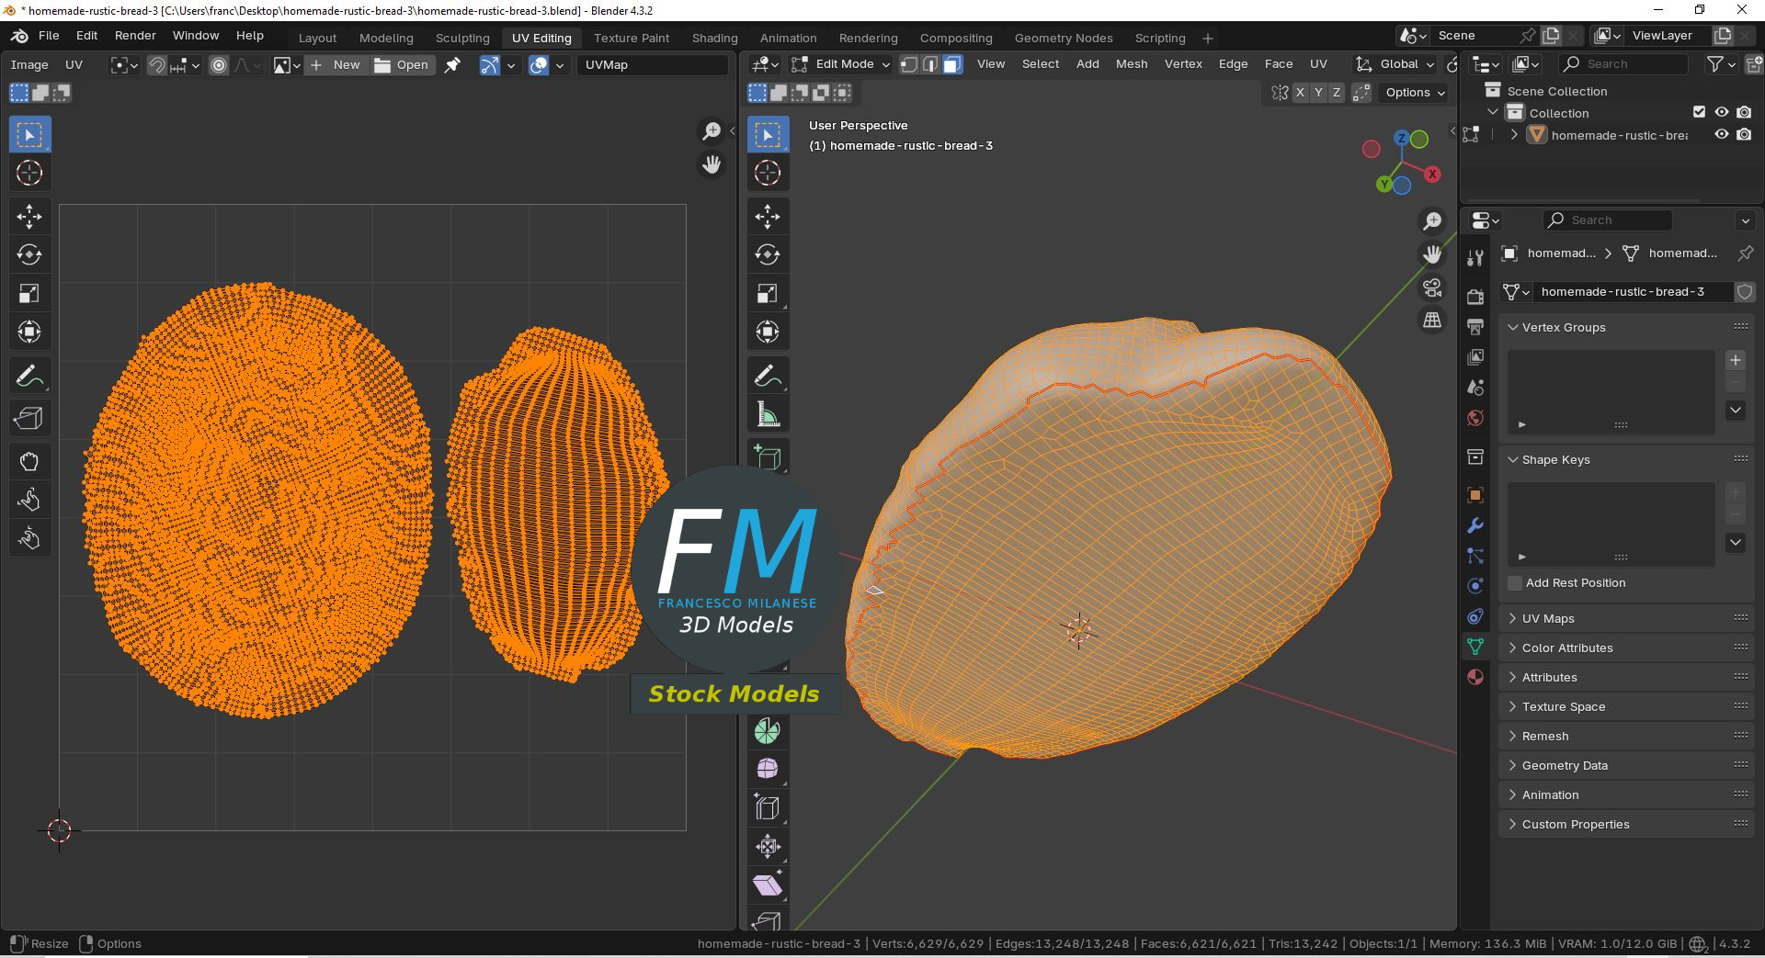This screenshot has width=1765, height=958.
Task: Open the Render menu
Action: tap(135, 36)
